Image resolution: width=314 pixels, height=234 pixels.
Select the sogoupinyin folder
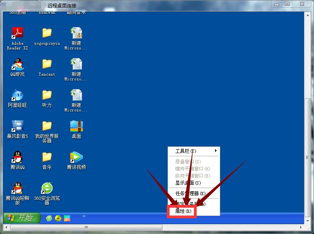click(47, 33)
